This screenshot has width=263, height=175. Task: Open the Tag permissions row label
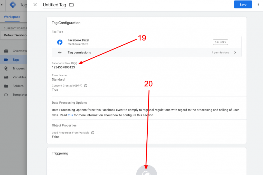pos(79,53)
